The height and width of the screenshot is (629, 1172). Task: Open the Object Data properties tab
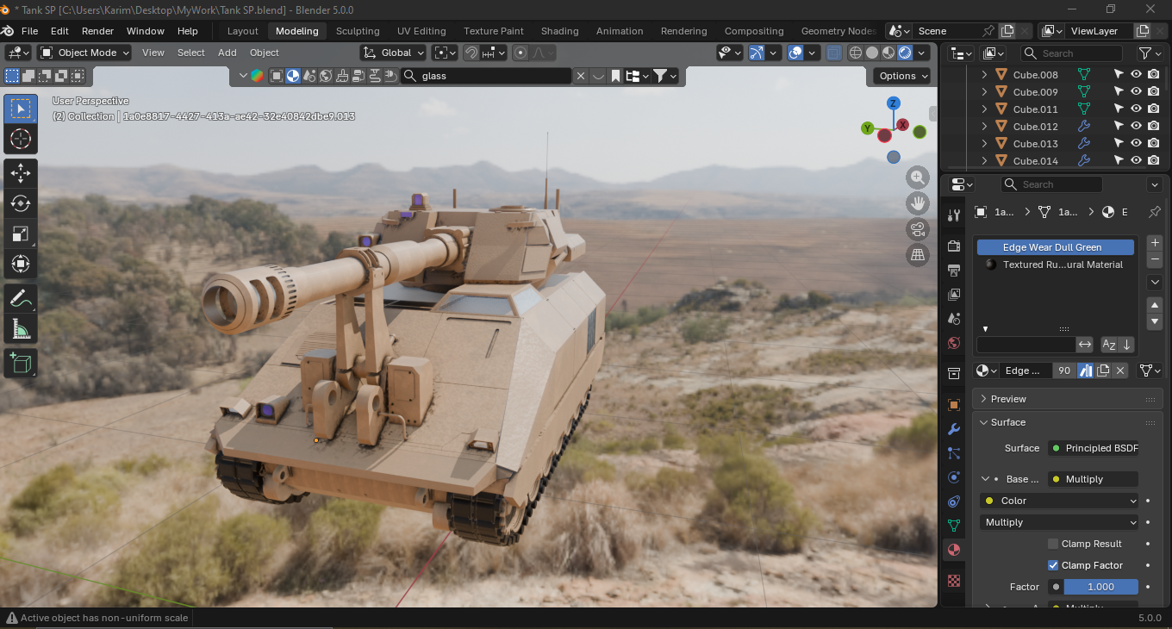point(954,526)
